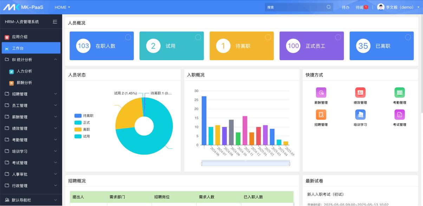Expand 招聘管理 sidebar chevron
Viewport: 423px width, 206px height.
pos(56,94)
